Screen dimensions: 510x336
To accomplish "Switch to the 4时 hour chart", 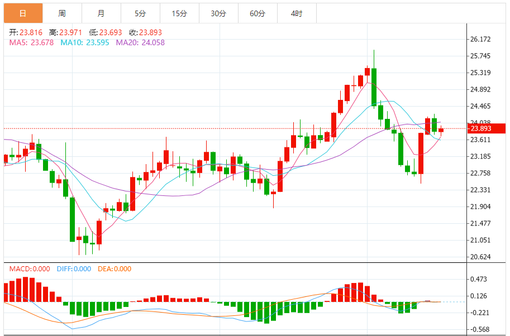I will [x=297, y=13].
